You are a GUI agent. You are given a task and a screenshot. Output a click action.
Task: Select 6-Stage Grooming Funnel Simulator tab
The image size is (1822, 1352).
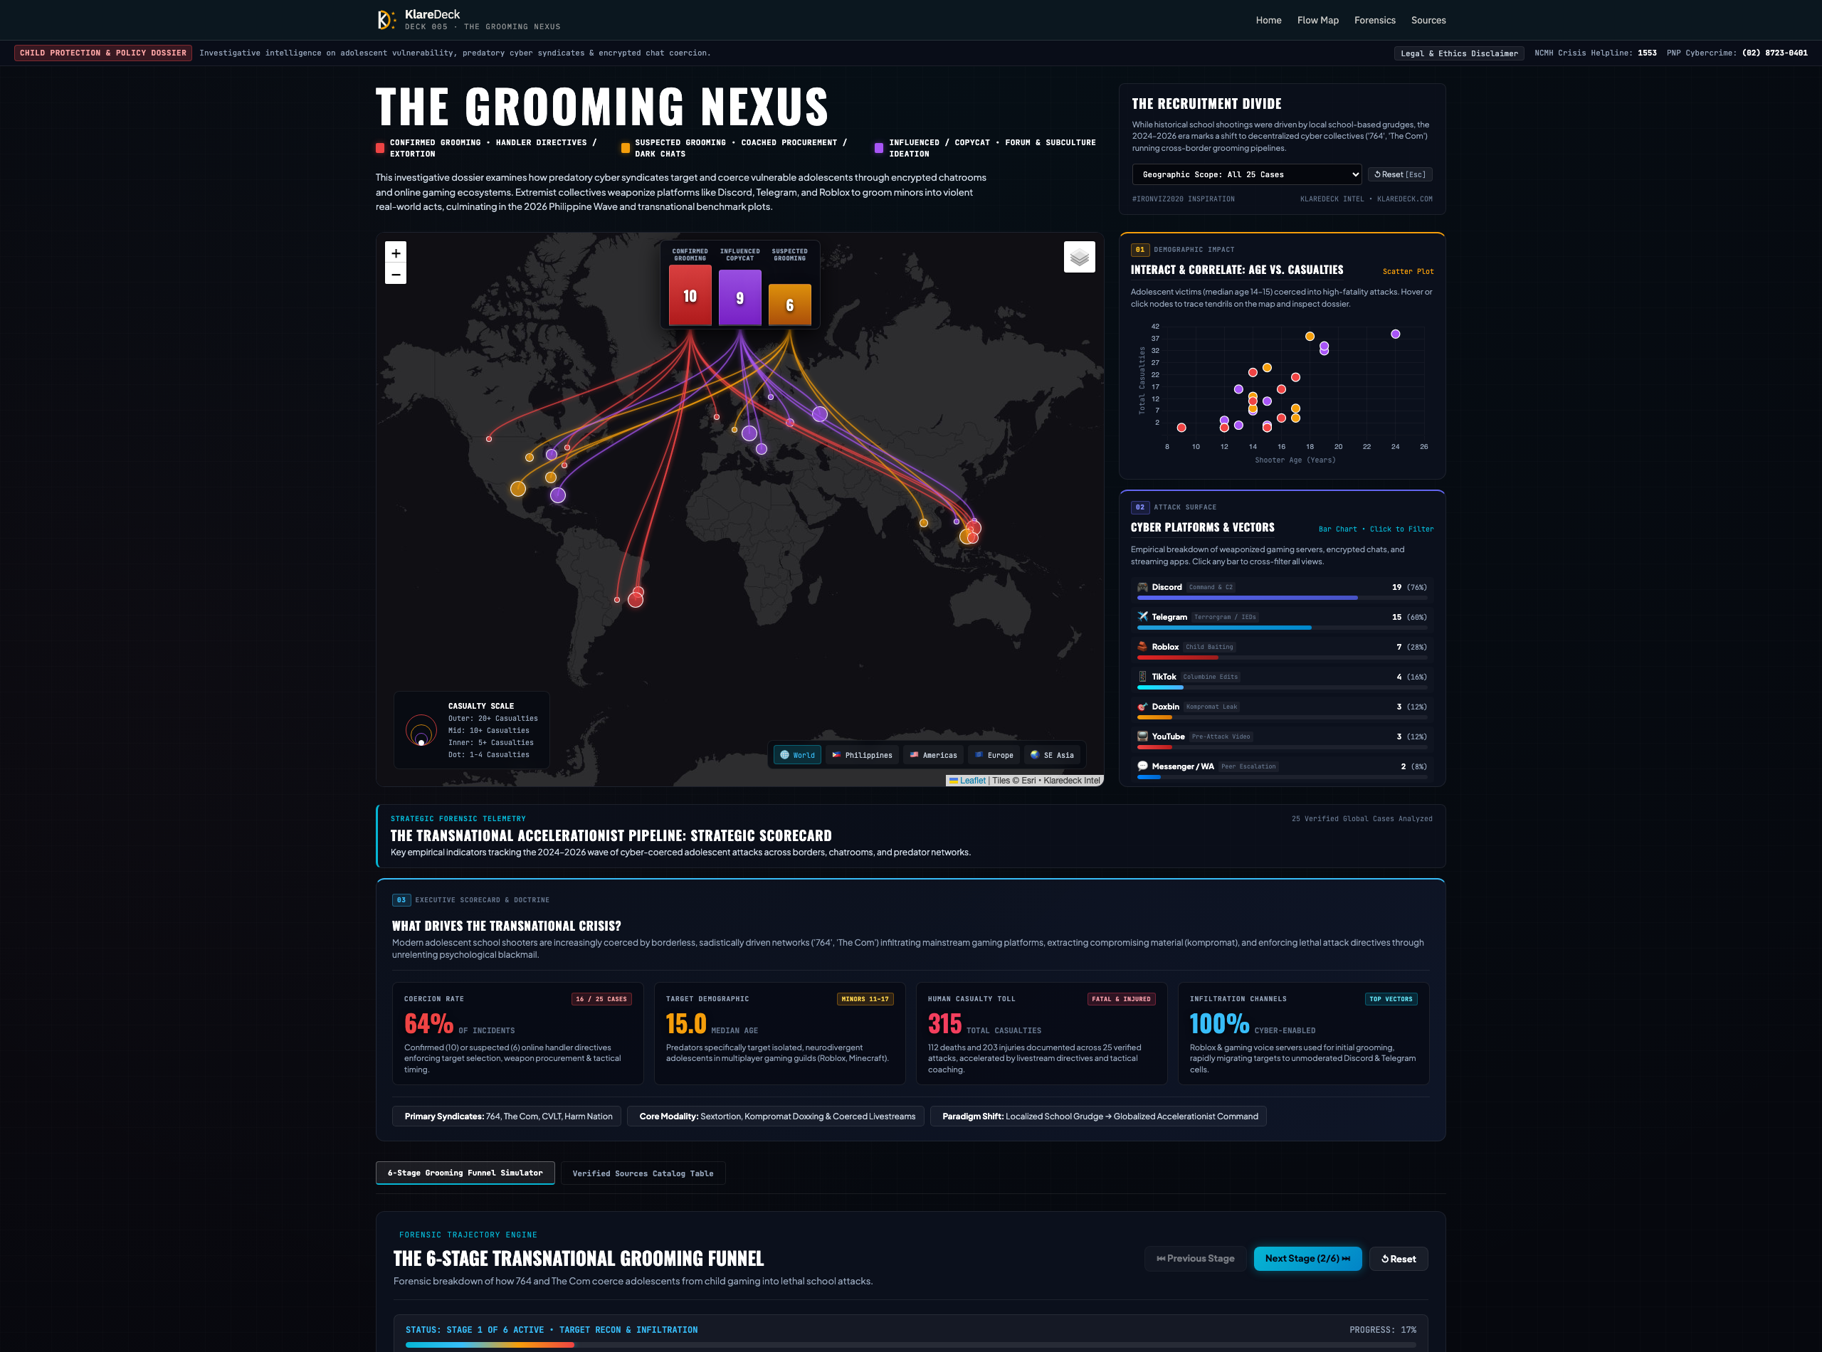click(x=465, y=1173)
